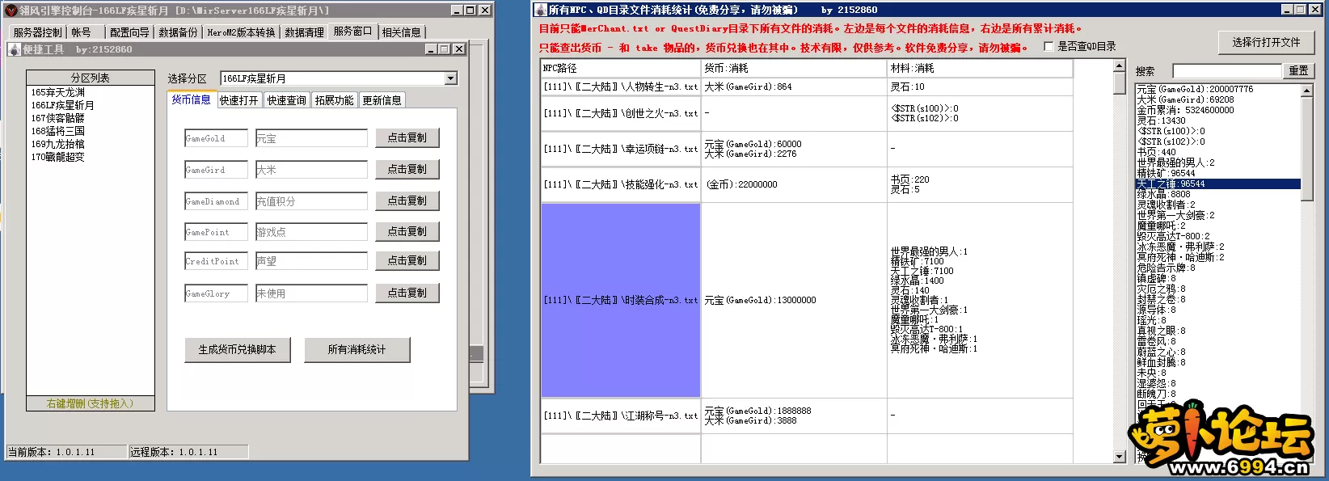
Task: Open the 服务器控制 tab
Action: click(37, 32)
